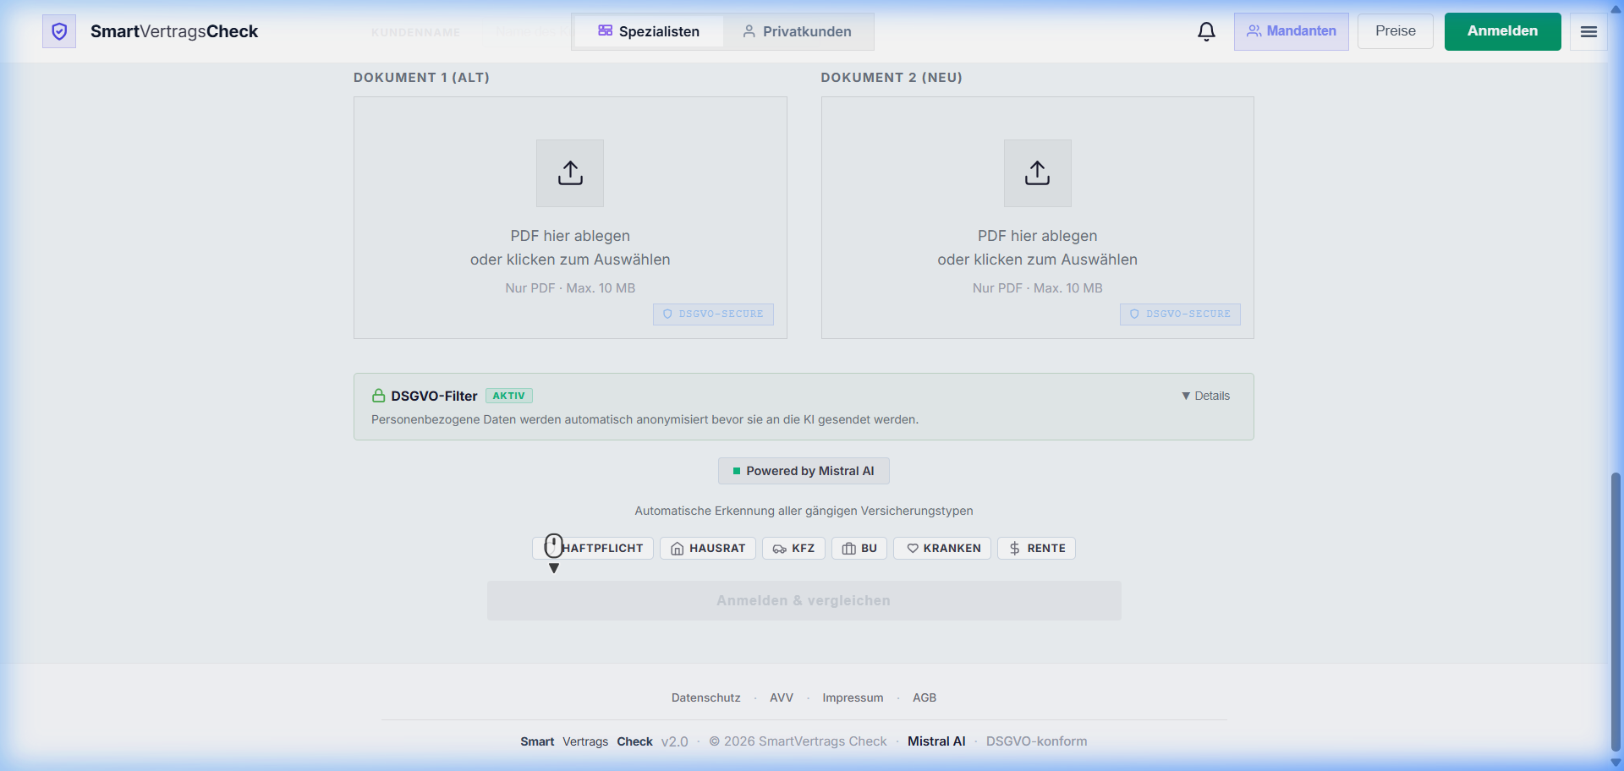Image resolution: width=1624 pixels, height=771 pixels.
Task: Click the car icon on the KFZ chip
Action: pyautogui.click(x=777, y=548)
